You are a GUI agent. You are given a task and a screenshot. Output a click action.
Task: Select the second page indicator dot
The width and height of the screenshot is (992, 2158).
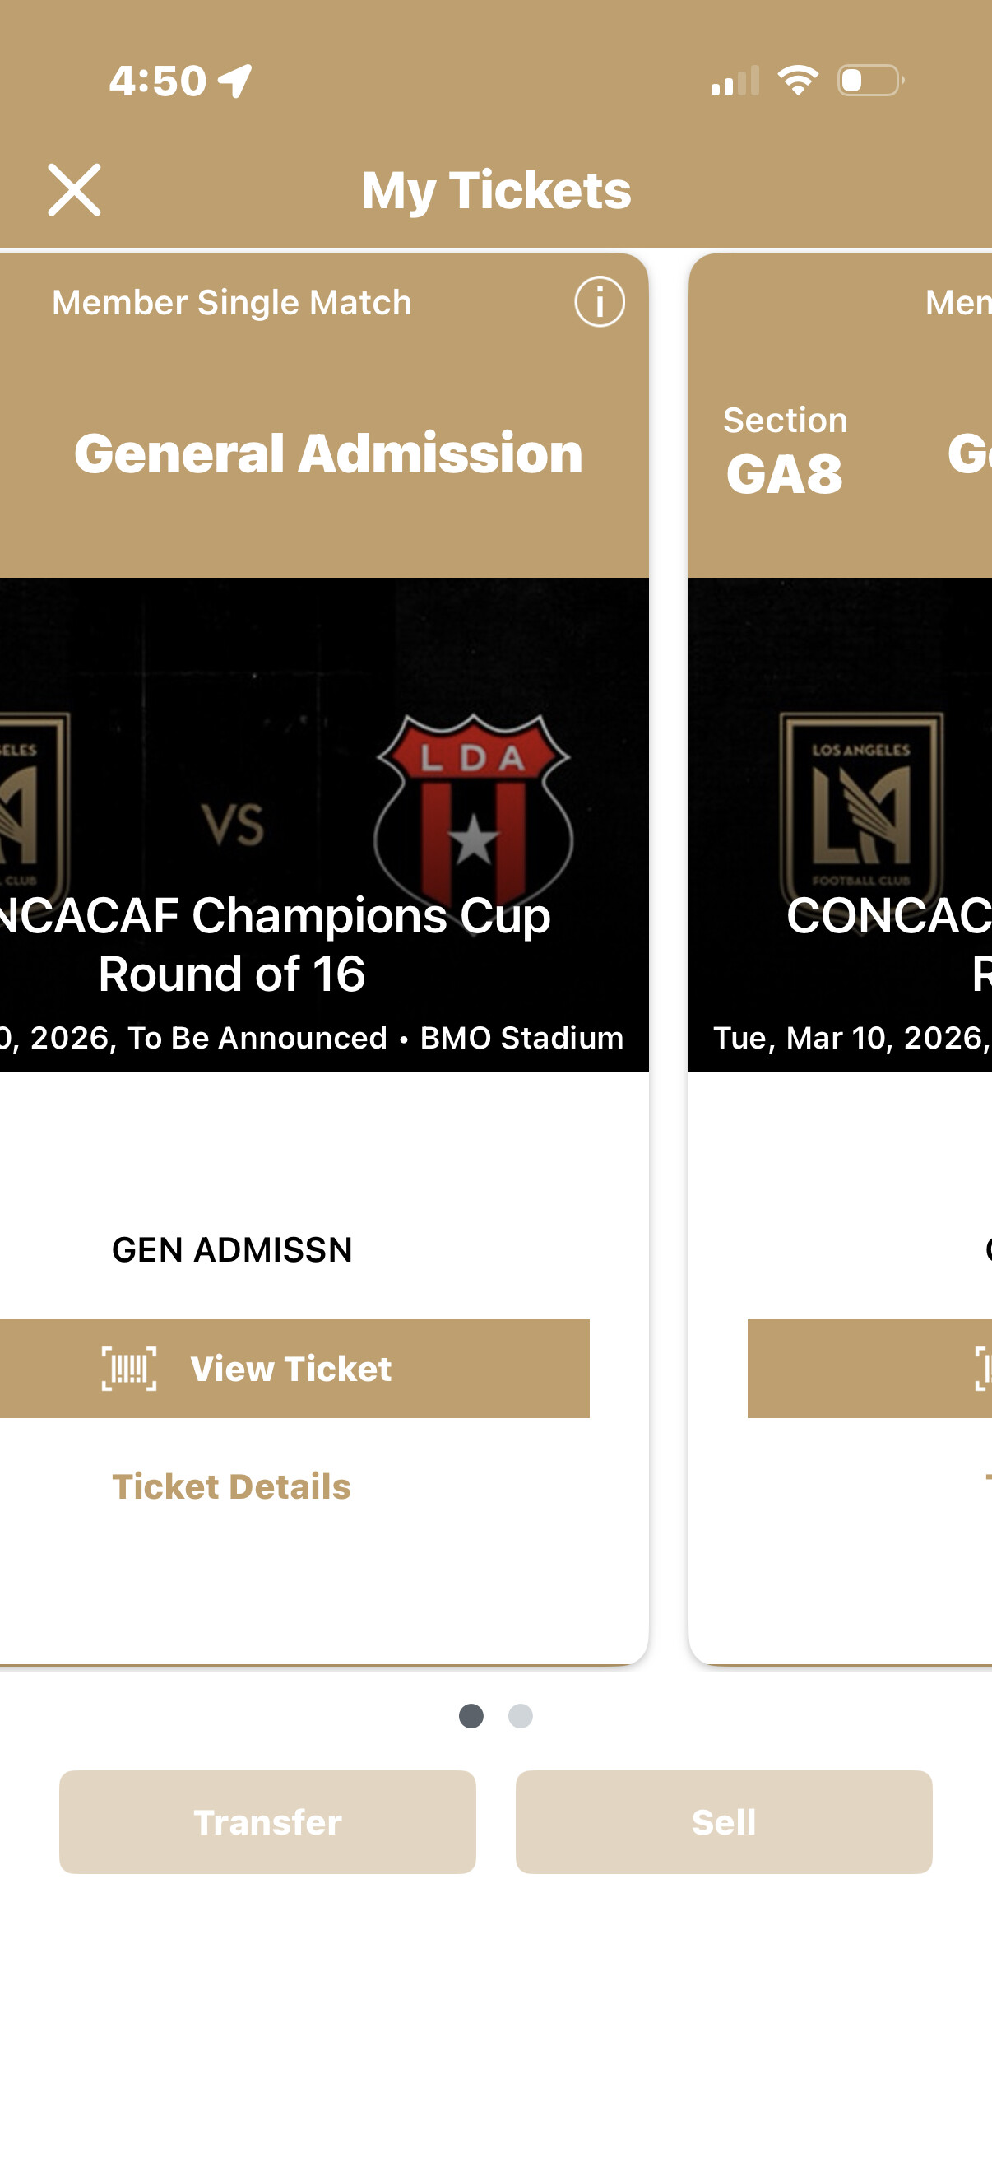click(x=521, y=1716)
